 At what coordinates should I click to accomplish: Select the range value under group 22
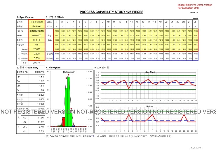tap(179, 58)
